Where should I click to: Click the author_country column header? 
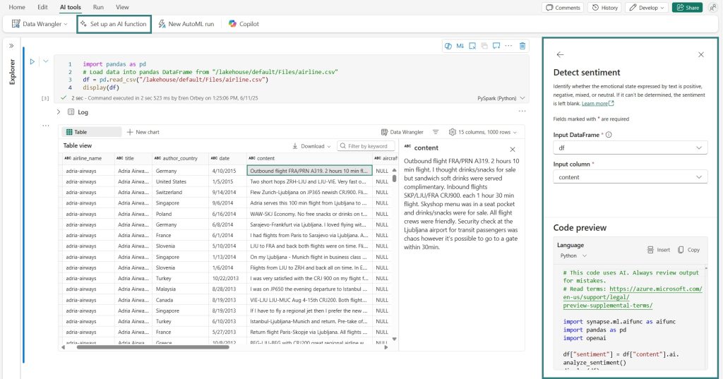180,158
